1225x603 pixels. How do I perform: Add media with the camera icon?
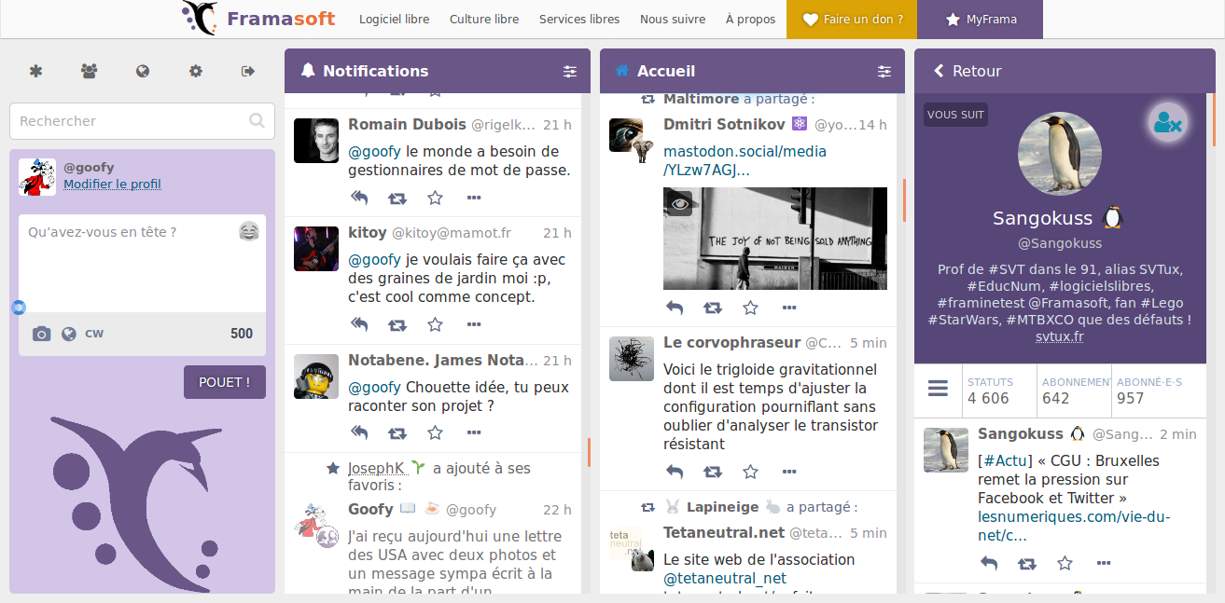[x=41, y=334]
